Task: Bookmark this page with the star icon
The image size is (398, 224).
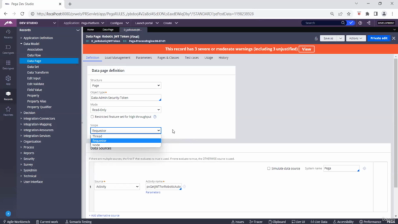Action: 349,14
